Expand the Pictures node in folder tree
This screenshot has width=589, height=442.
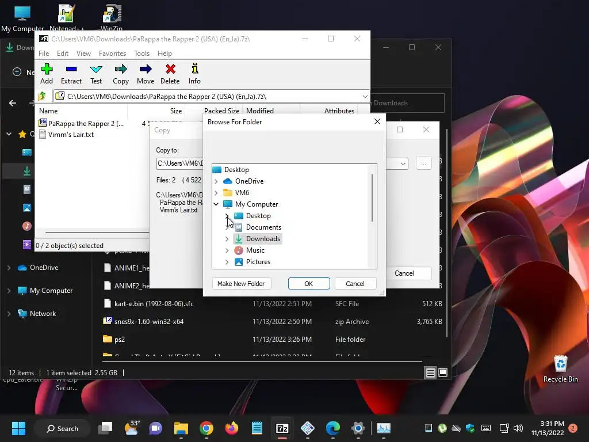click(x=227, y=262)
